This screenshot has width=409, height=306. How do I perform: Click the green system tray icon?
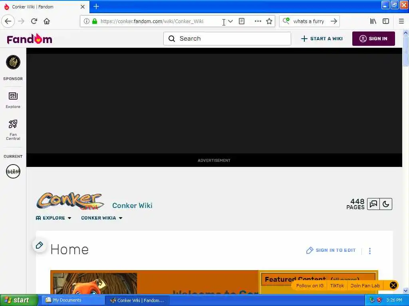coord(372,300)
